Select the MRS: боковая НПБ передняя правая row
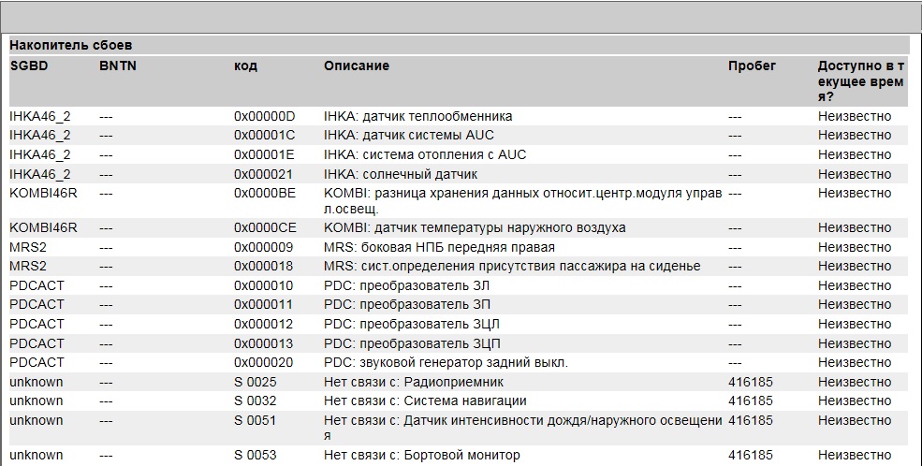Viewport: 922px width, 466px height. (439, 247)
